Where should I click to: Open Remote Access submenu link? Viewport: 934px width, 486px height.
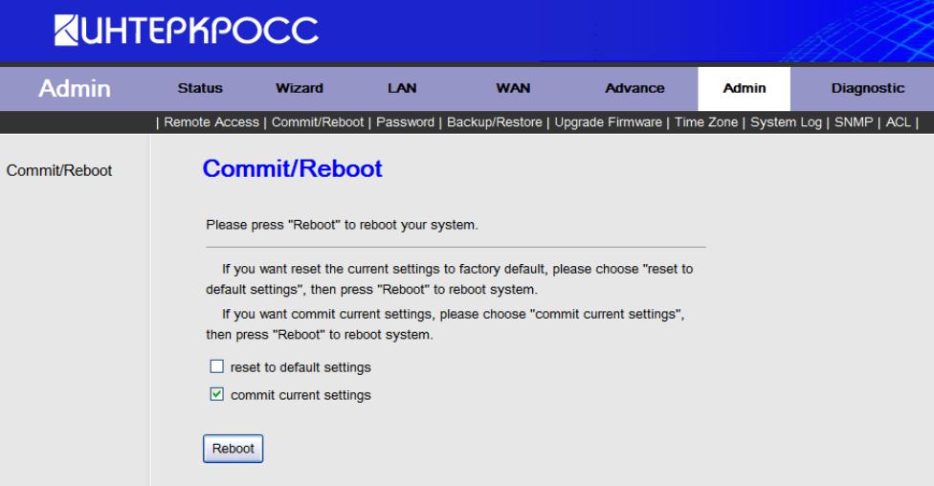tap(211, 121)
